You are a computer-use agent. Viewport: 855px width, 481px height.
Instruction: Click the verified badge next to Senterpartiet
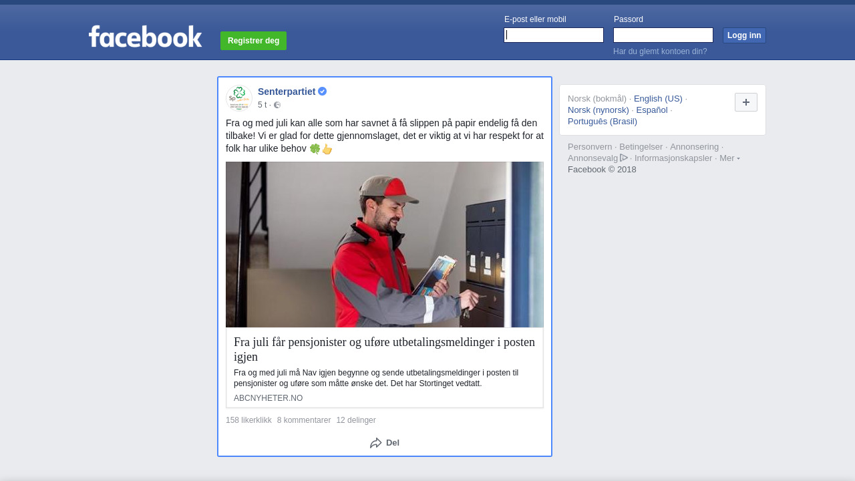[323, 92]
